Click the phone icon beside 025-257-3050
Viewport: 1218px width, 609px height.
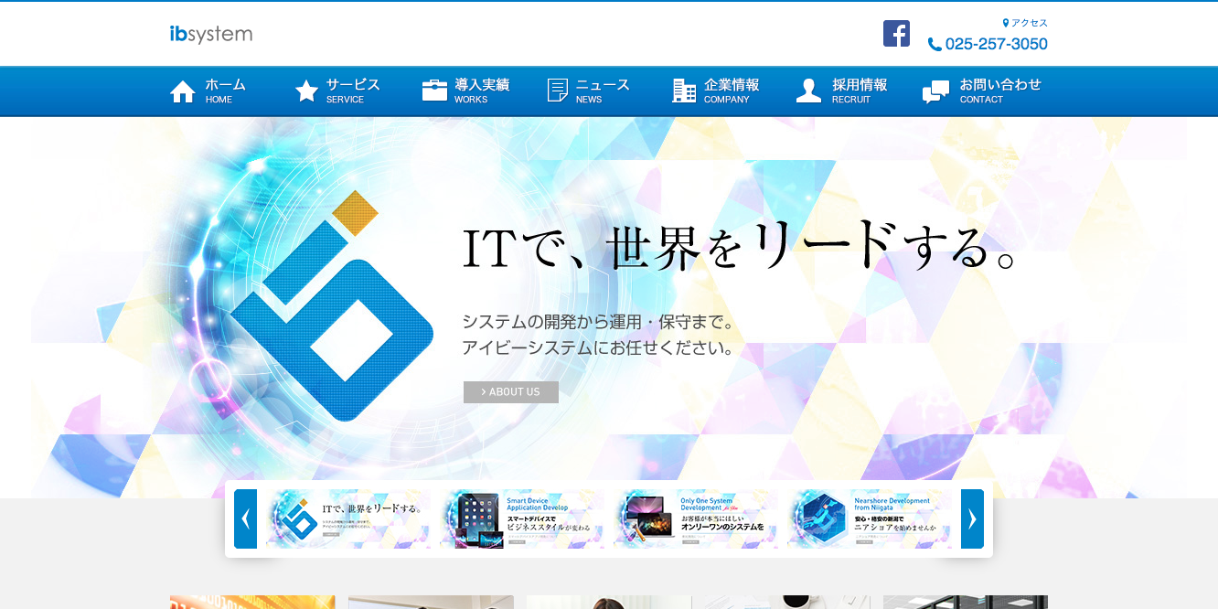pyautogui.click(x=935, y=44)
